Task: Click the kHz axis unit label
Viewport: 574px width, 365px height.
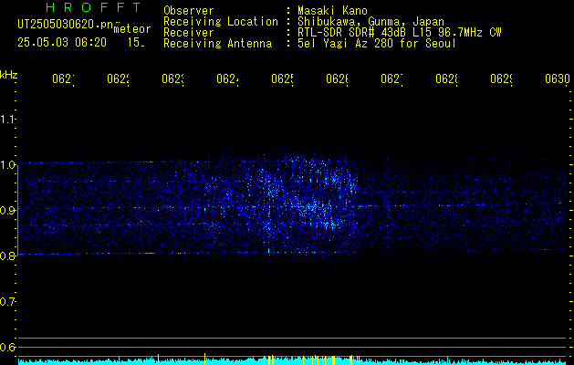Action: point(9,75)
